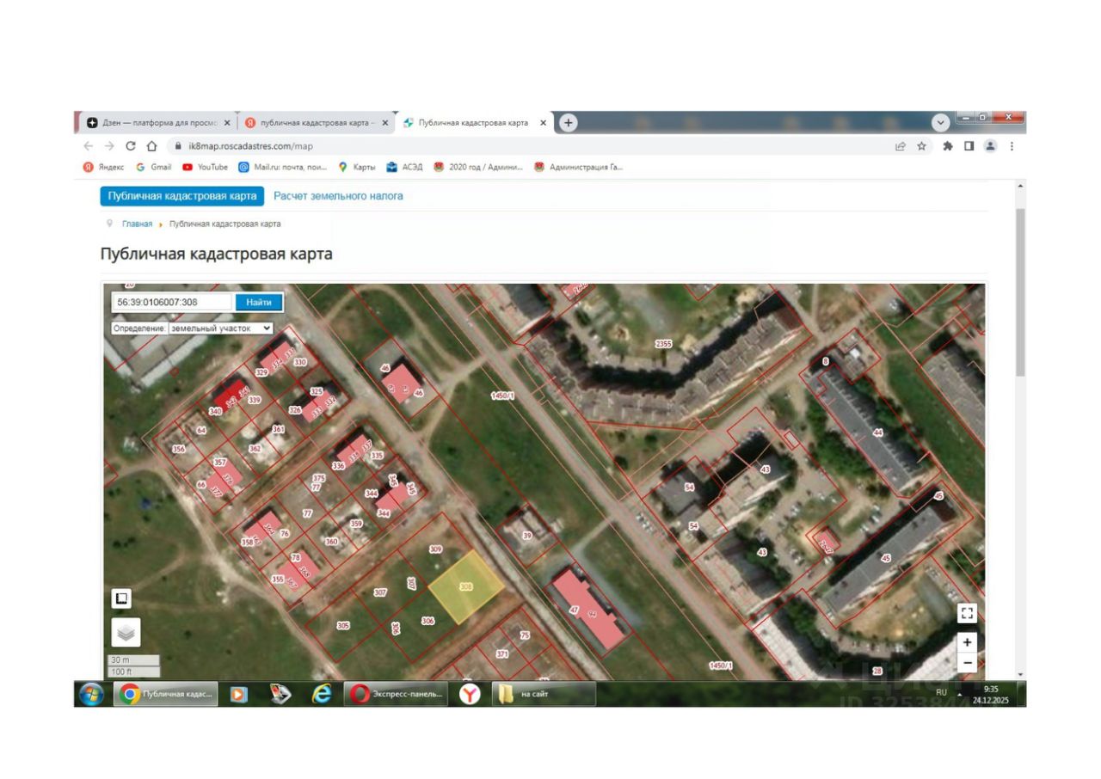The width and height of the screenshot is (1101, 779).
Task: Click the cadastral number search field
Action: tap(172, 302)
